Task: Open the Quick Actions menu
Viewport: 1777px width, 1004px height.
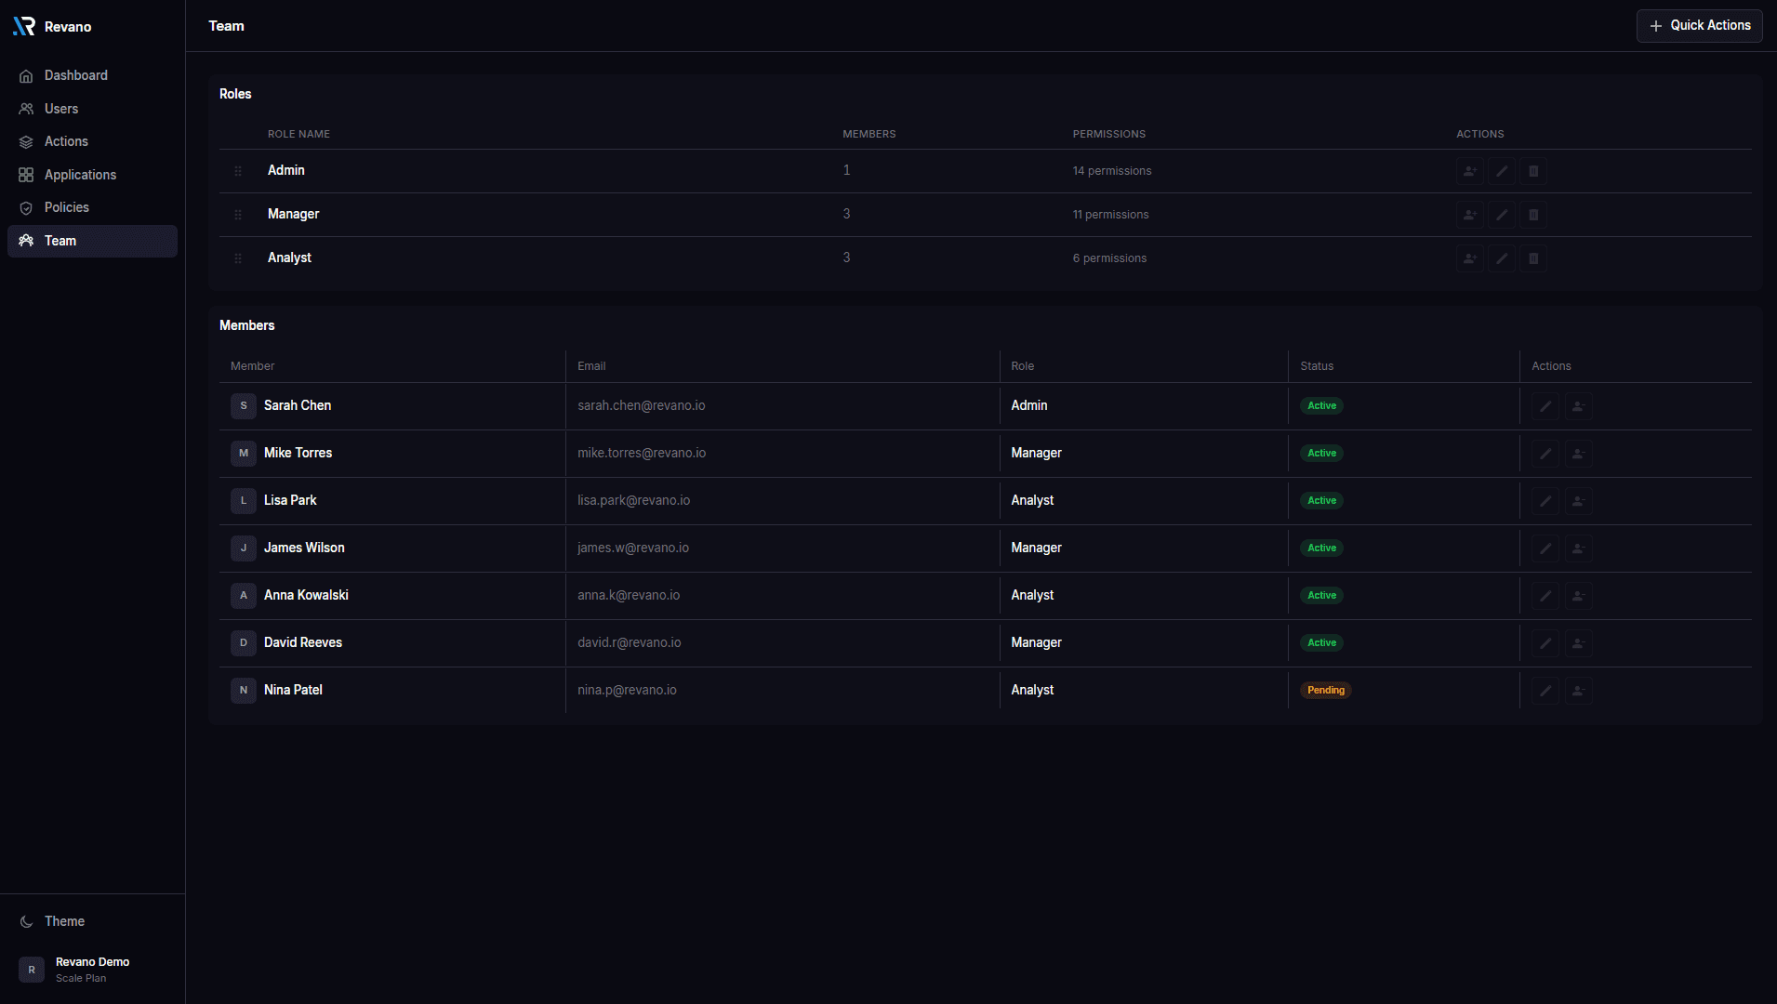Action: point(1698,25)
